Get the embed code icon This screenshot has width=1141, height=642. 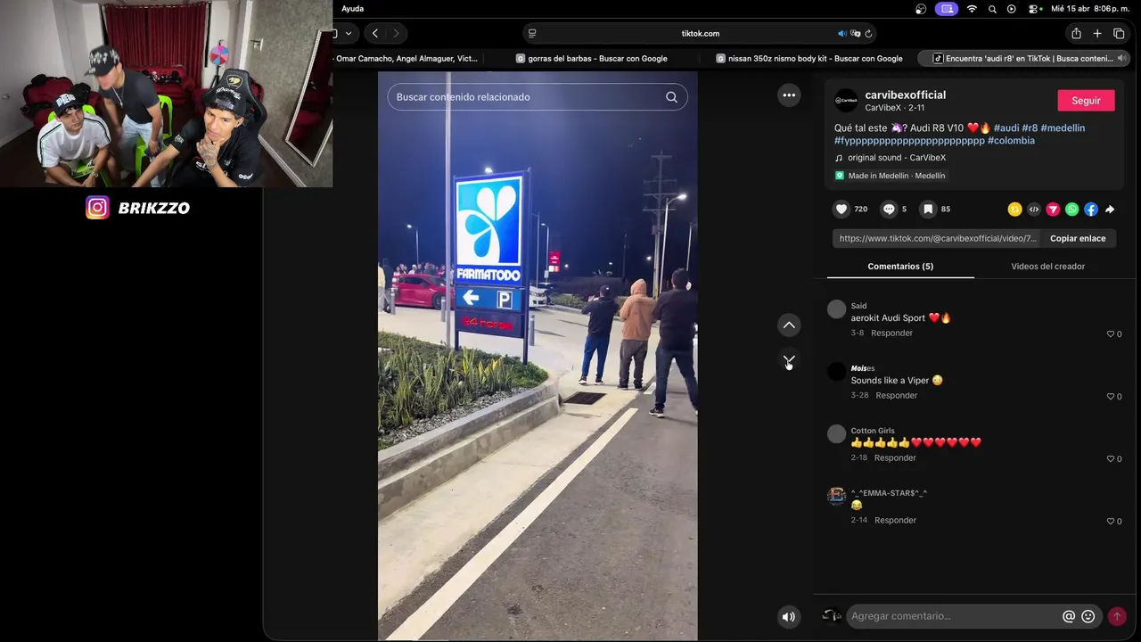click(1034, 210)
